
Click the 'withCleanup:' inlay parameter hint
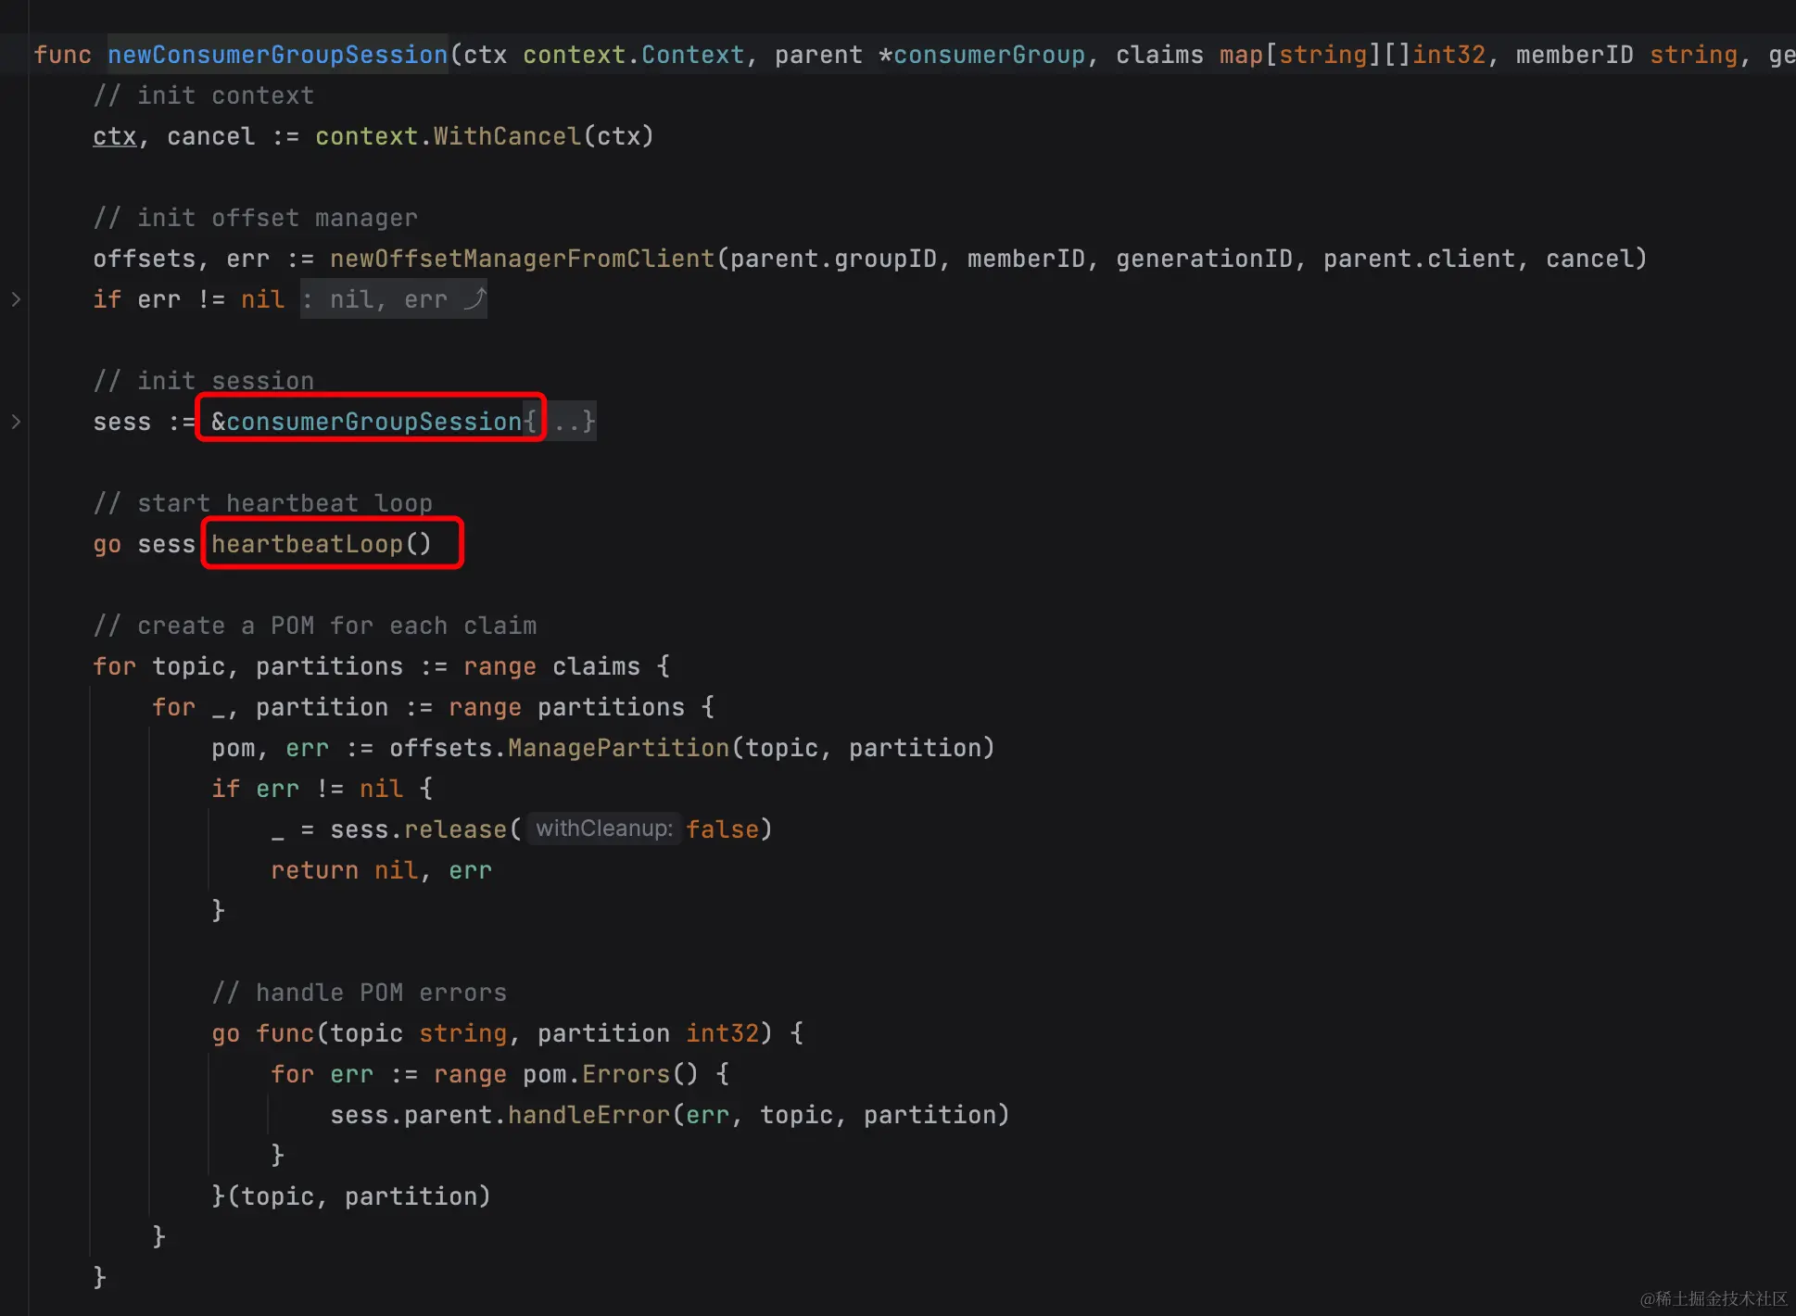tap(603, 829)
